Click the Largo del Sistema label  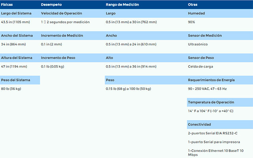(16, 13)
